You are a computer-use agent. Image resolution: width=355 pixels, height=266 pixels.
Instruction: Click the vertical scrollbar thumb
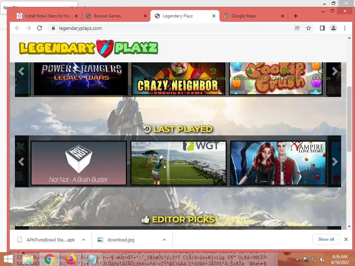pos(349,120)
